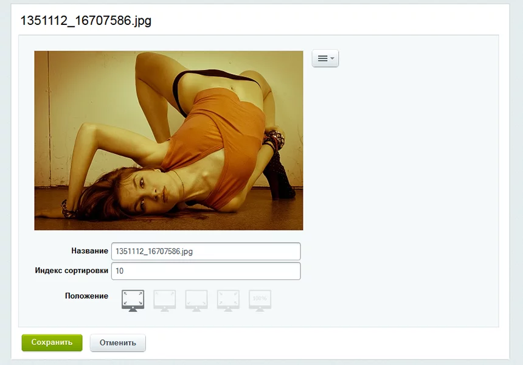Select the inward-arrows fit position icon
The width and height of the screenshot is (523, 365).
pyautogui.click(x=228, y=301)
